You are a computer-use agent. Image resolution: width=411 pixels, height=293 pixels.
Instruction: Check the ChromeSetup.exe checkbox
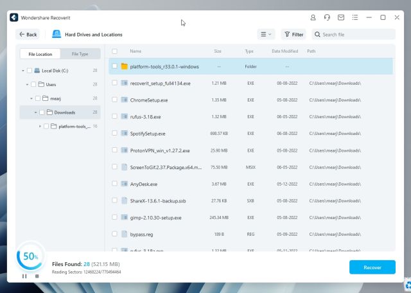(114, 100)
